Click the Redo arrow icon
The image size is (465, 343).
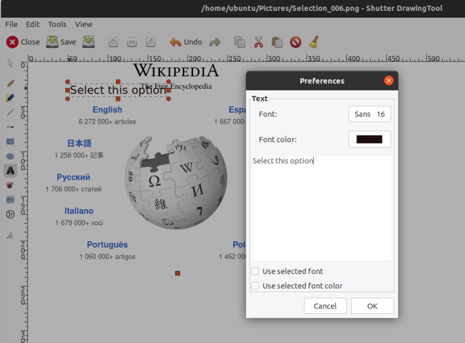(214, 42)
